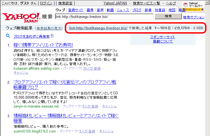Open キャッシュ for kodawari-affiliate.wablog.com
Viewport: 210px width, 136px height.
21,73
